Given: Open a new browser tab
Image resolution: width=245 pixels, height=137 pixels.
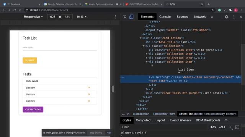Looking at the screenshot, I should (x=208, y=4).
